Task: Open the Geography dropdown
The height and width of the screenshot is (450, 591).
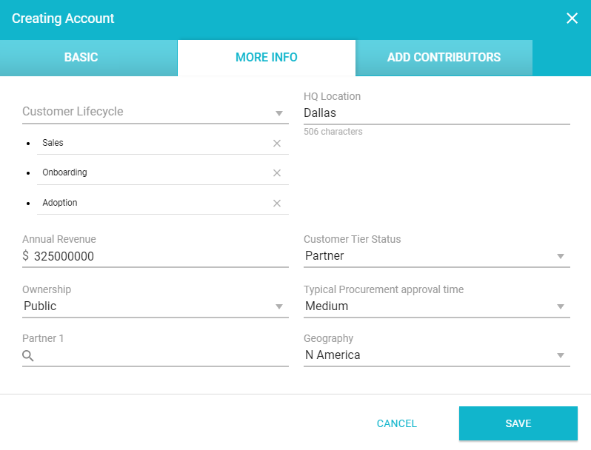Action: tap(561, 355)
